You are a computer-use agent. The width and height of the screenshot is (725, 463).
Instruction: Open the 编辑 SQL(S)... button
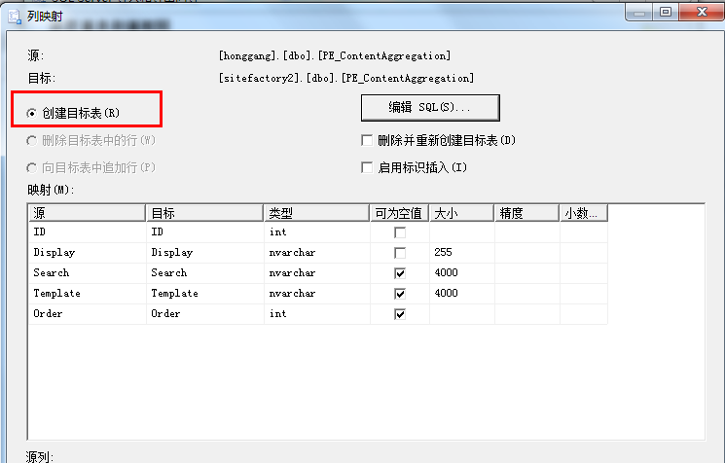click(x=430, y=108)
